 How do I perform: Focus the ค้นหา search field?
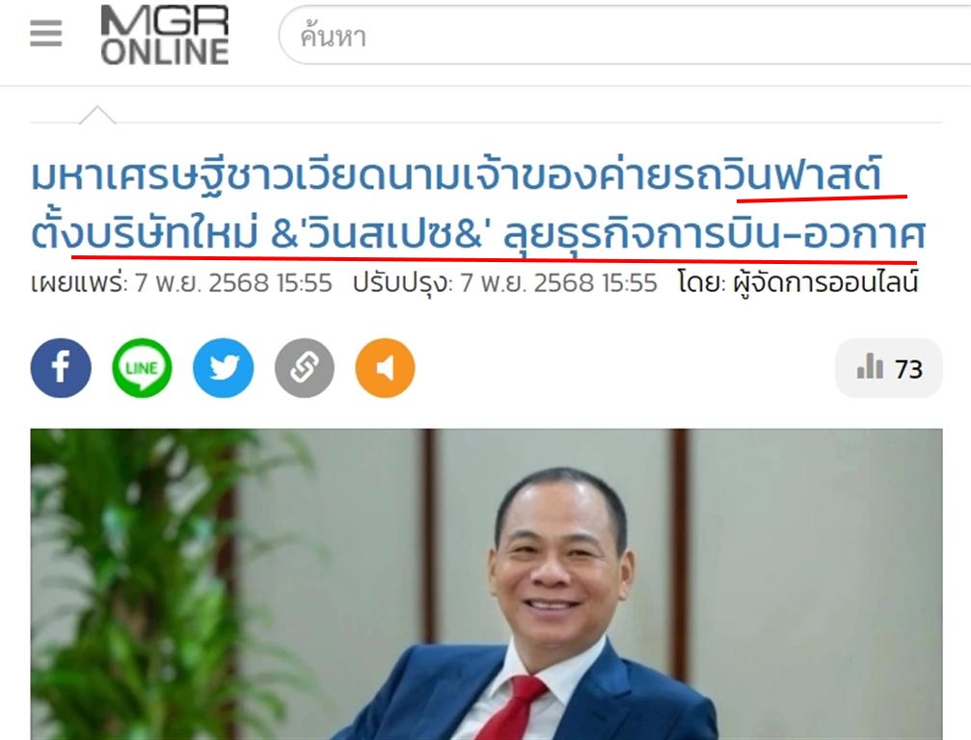click(626, 36)
